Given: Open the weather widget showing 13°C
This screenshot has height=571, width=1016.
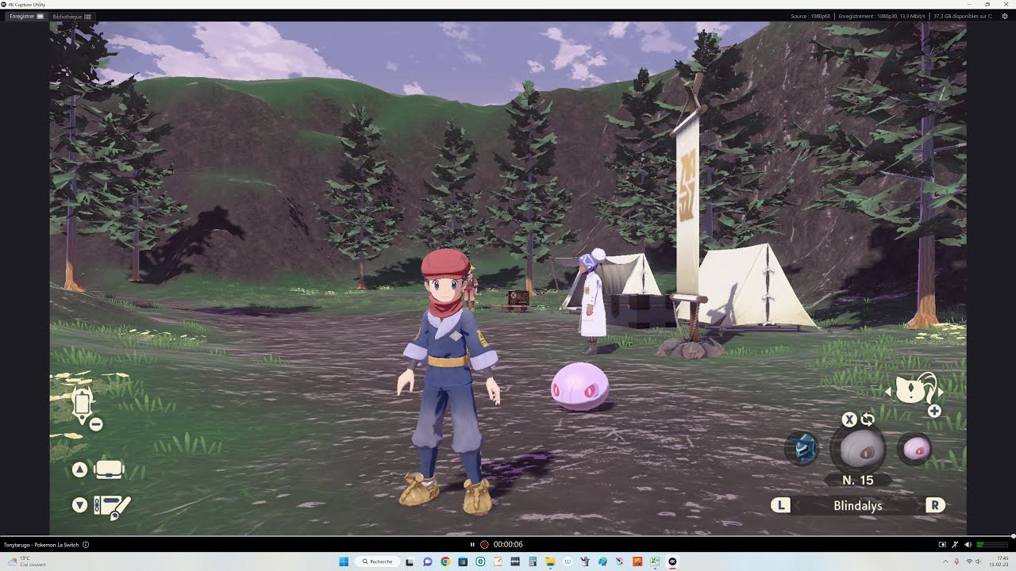Looking at the screenshot, I should point(25,561).
